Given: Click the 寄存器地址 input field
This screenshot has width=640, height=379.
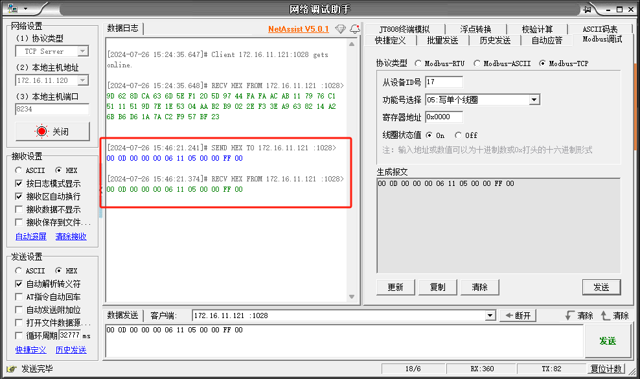Looking at the screenshot, I should click(444, 117).
